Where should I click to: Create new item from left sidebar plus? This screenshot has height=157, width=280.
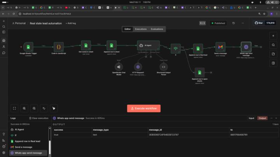click(x=4, y=21)
